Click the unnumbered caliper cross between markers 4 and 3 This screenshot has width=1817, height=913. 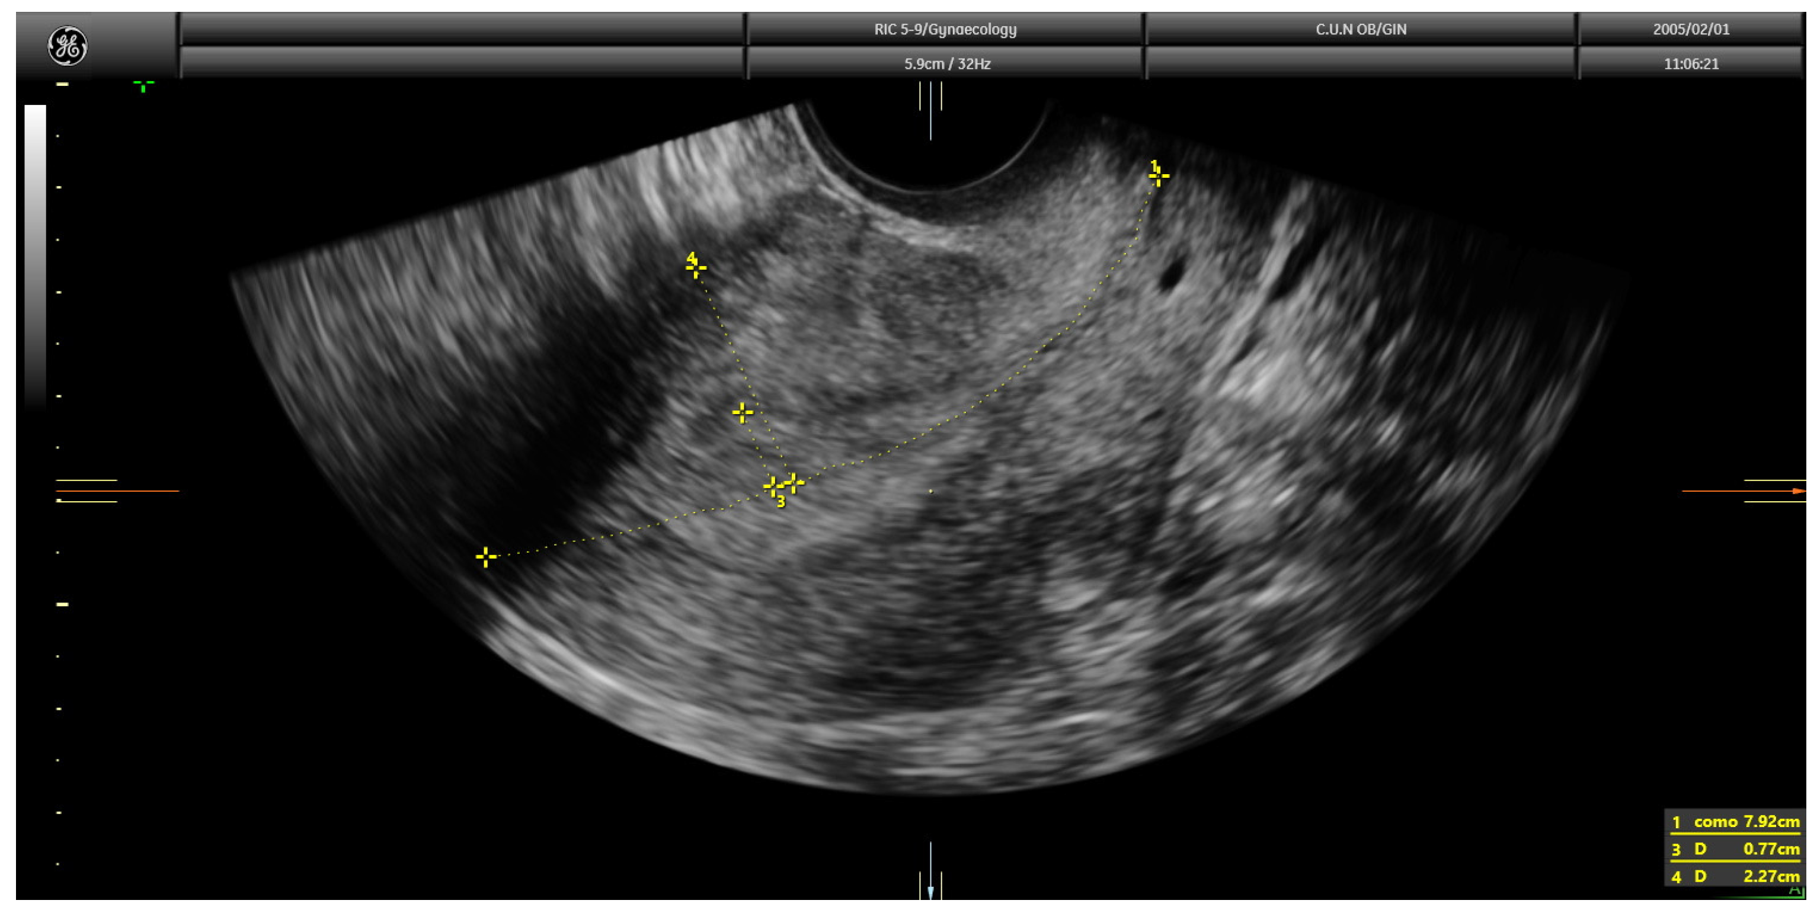742,412
